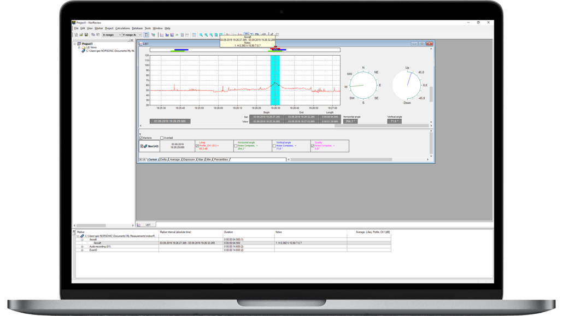Click the horizontal compass dial
563x316 pixels.
pyautogui.click(x=363, y=85)
